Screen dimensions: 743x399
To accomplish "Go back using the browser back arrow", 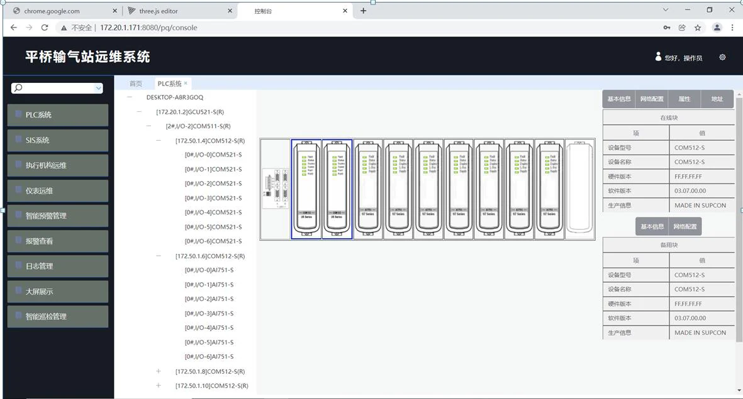I will (14, 28).
